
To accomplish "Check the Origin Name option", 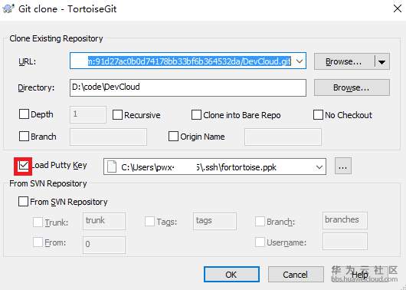I will [173, 137].
